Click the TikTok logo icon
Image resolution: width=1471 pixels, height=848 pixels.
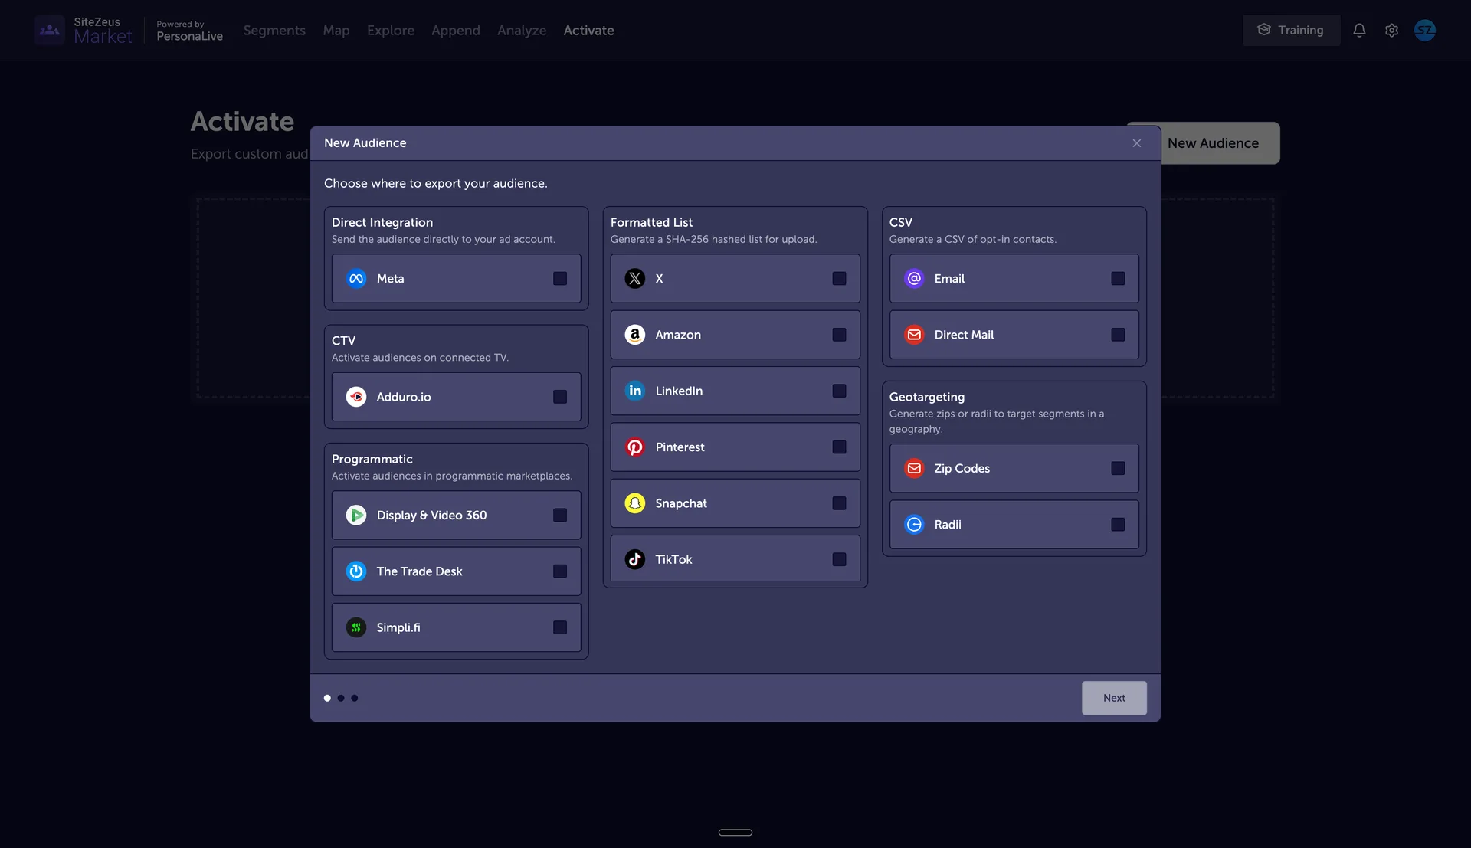coord(635,559)
